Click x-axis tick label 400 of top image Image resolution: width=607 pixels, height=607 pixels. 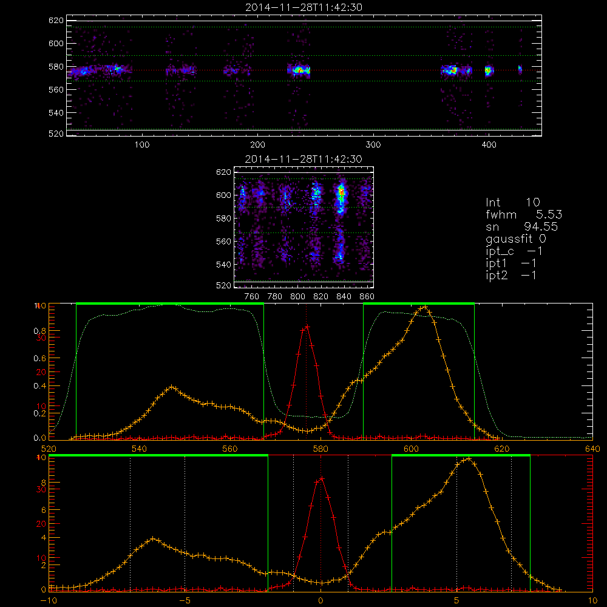[489, 145]
